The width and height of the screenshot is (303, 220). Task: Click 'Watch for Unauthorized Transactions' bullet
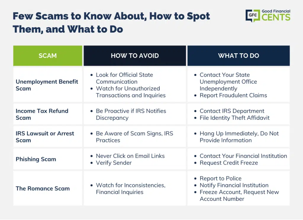coord(130,92)
